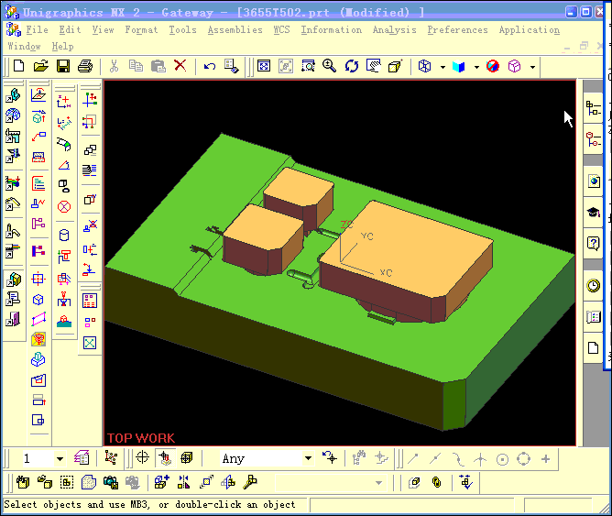Click the wireframe cube orientation icon
The height and width of the screenshot is (516, 612).
click(x=425, y=66)
